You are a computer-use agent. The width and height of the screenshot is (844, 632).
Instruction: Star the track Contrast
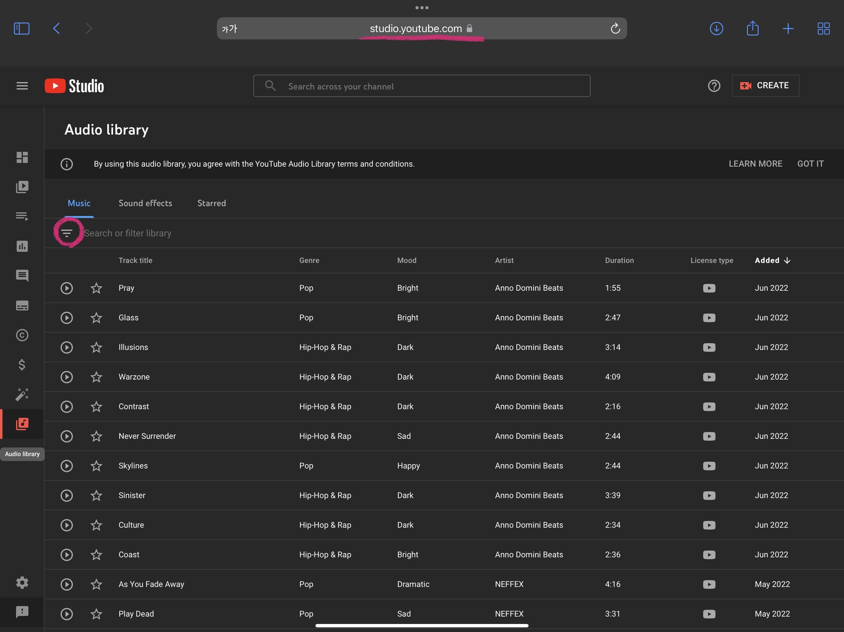coord(96,406)
